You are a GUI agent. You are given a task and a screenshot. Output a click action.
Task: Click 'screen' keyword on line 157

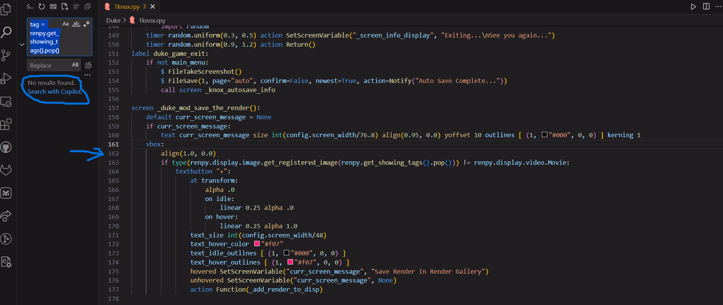[x=142, y=108]
